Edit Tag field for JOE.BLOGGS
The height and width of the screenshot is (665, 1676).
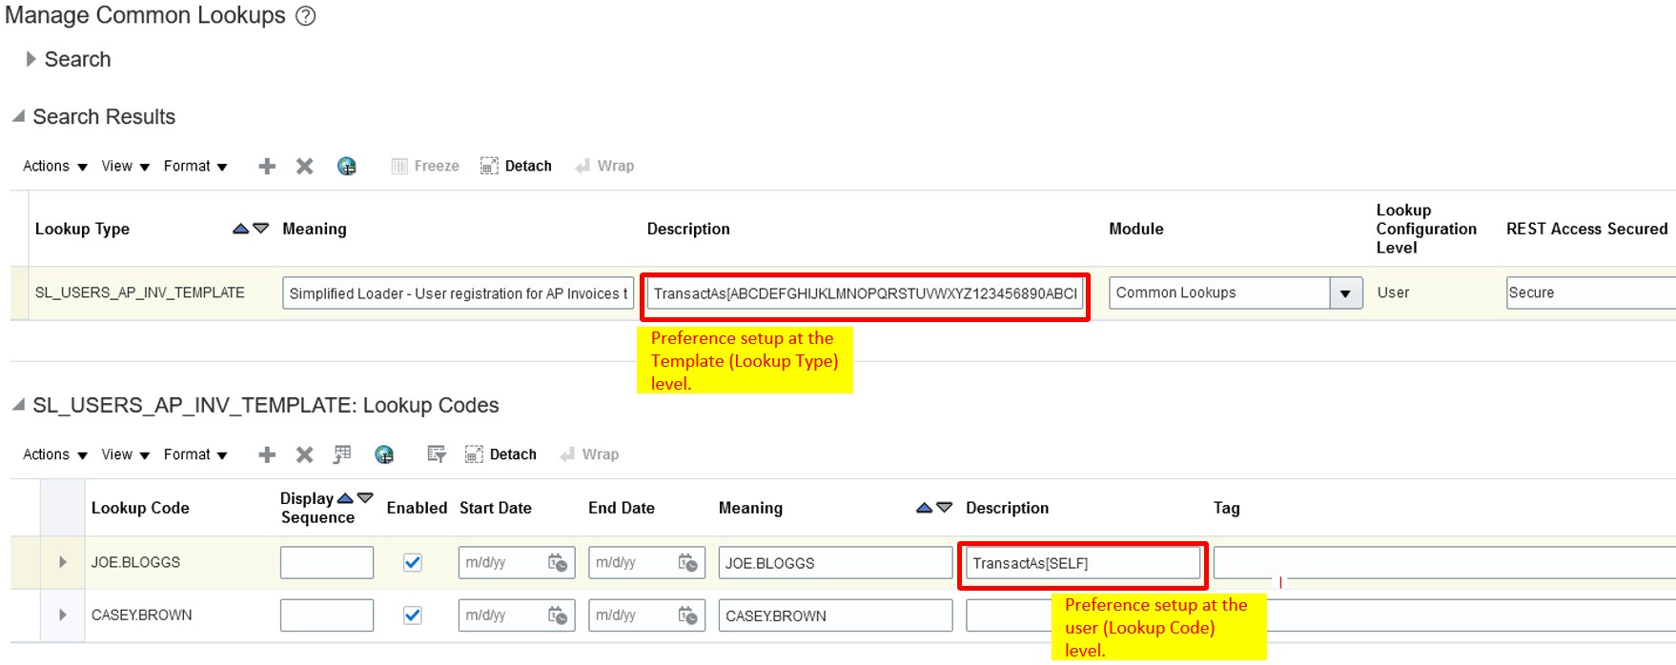point(1444,562)
